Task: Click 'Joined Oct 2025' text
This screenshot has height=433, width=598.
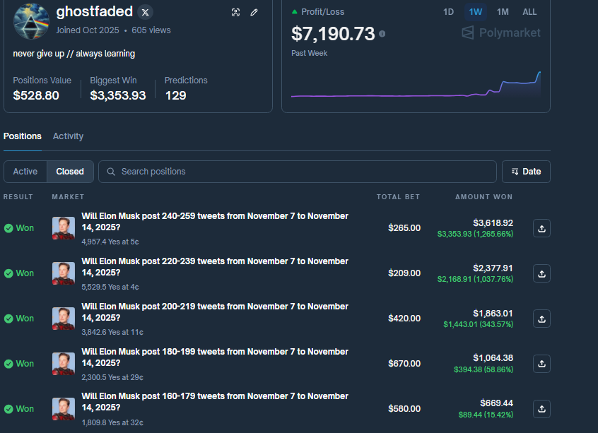Action: (x=88, y=30)
